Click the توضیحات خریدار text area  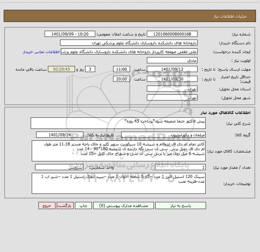tap(119, 183)
